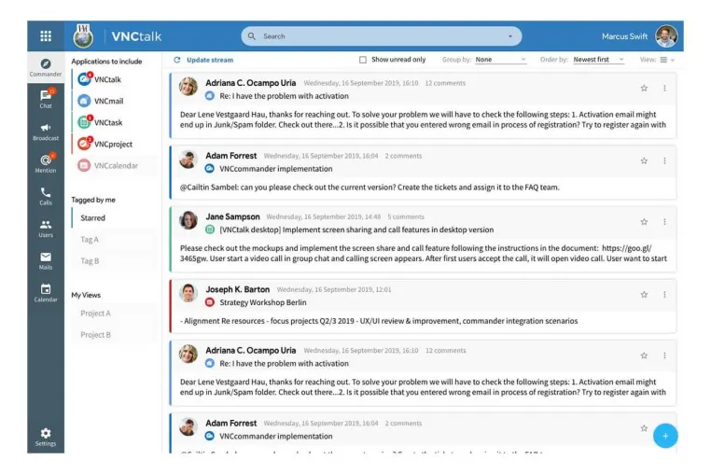This screenshot has height=474, width=711.
Task: Expand the search bar dropdown arrow
Action: [510, 36]
